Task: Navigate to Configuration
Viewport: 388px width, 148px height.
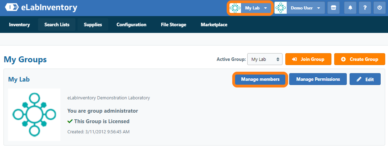Action: pos(131,24)
